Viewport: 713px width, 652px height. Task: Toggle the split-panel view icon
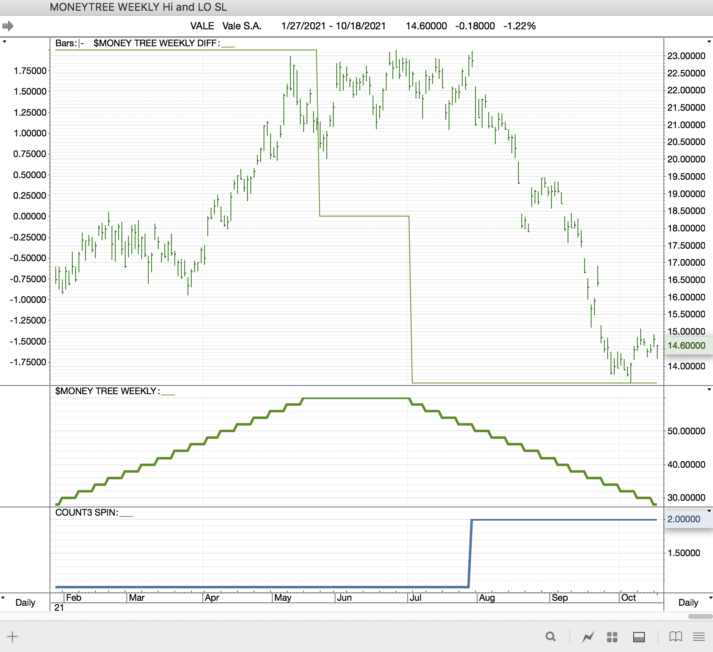pyautogui.click(x=639, y=637)
